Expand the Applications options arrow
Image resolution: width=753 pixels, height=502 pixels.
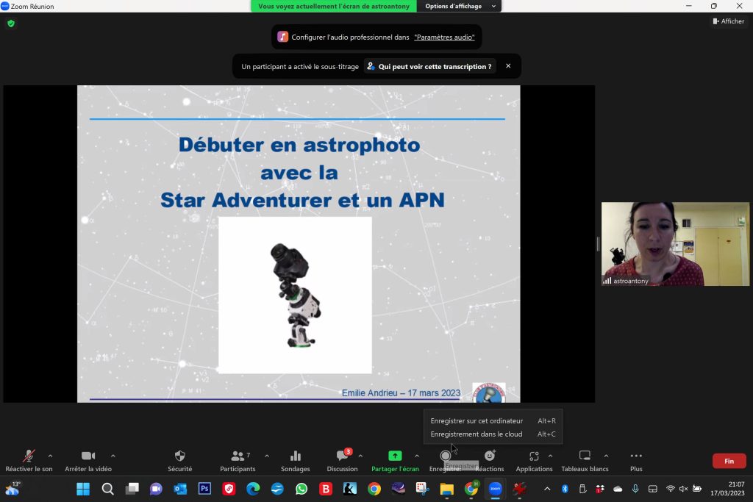click(550, 456)
